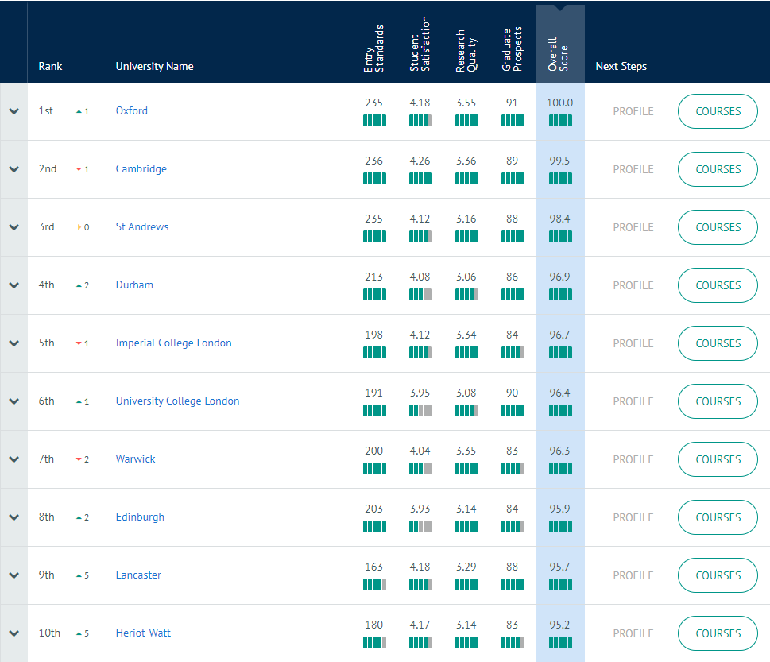Image resolution: width=770 pixels, height=662 pixels.
Task: Expand the Durham row details chevron
Action: [14, 285]
